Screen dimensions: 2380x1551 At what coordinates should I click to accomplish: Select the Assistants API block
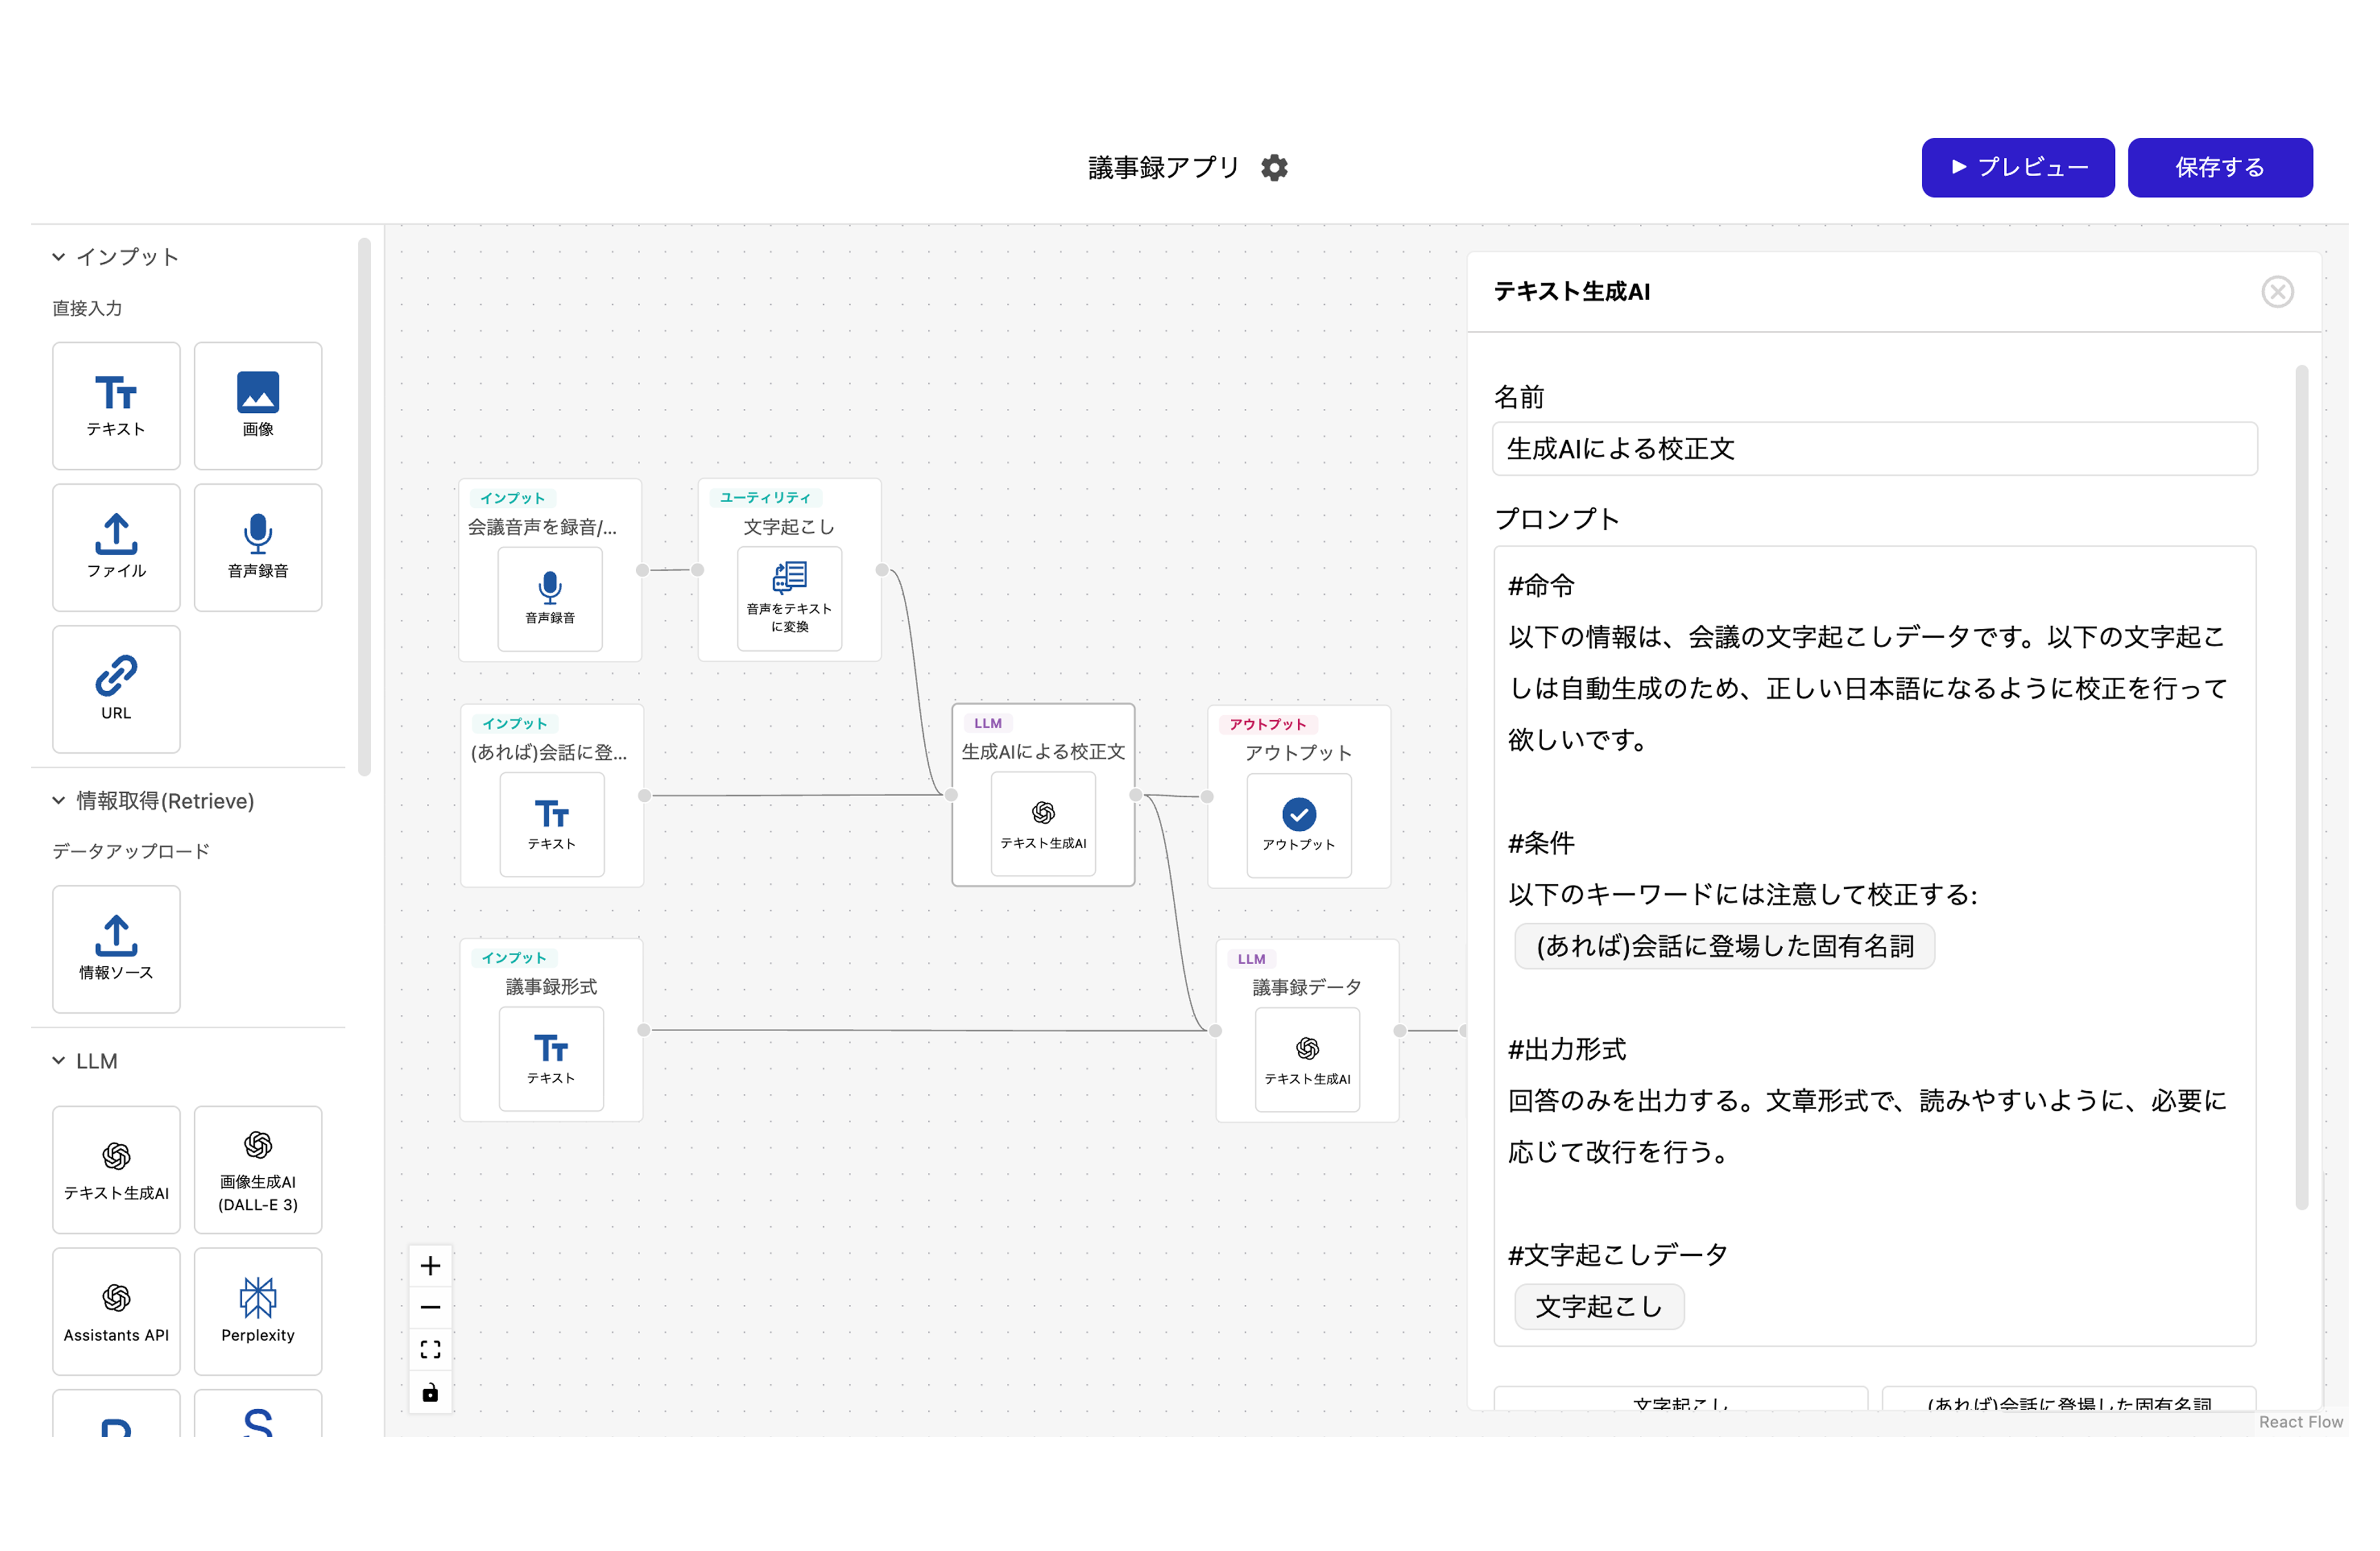116,1310
